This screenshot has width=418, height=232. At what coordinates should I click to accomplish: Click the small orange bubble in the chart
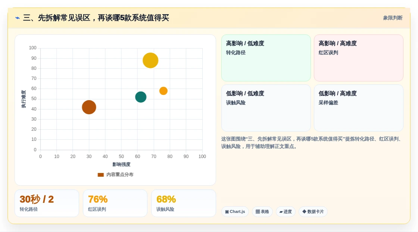pos(163,91)
